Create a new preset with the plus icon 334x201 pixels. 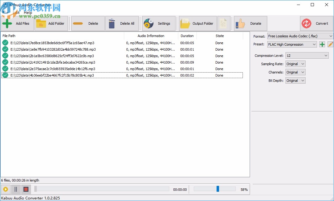322,44
